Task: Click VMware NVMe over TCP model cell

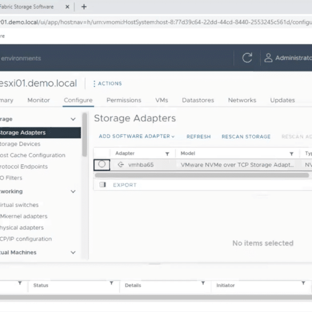Action: click(x=237, y=165)
